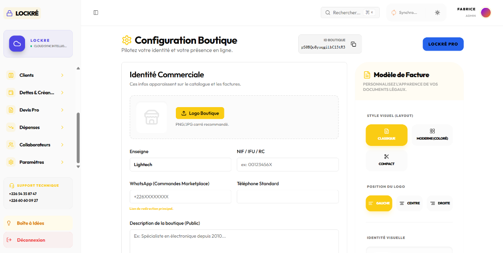503x253 pixels.
Task: Upload a logo with Logo Boutique button
Action: pos(200,113)
